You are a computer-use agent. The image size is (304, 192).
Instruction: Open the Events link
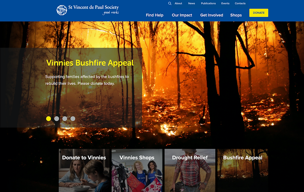225,3
